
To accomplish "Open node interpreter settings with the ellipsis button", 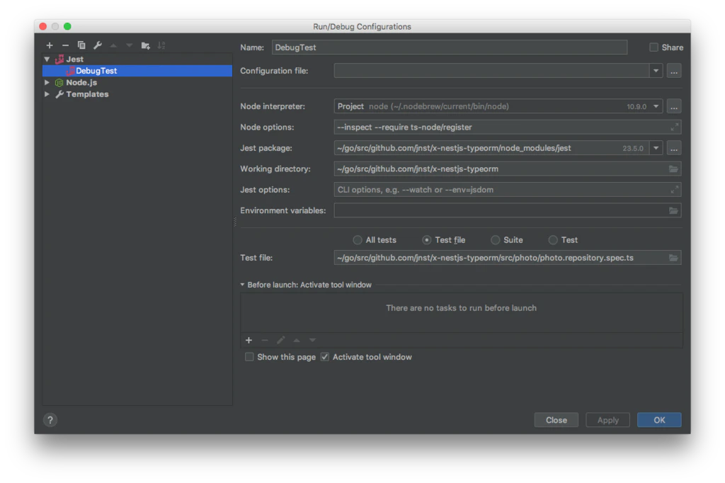I will 674,106.
